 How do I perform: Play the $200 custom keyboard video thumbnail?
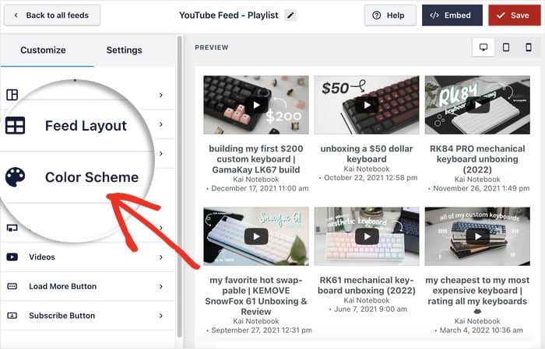coord(255,105)
